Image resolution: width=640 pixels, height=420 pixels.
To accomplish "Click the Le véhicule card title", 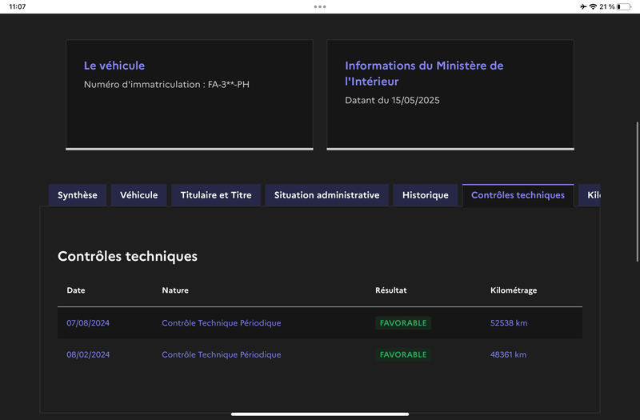I will coord(114,66).
